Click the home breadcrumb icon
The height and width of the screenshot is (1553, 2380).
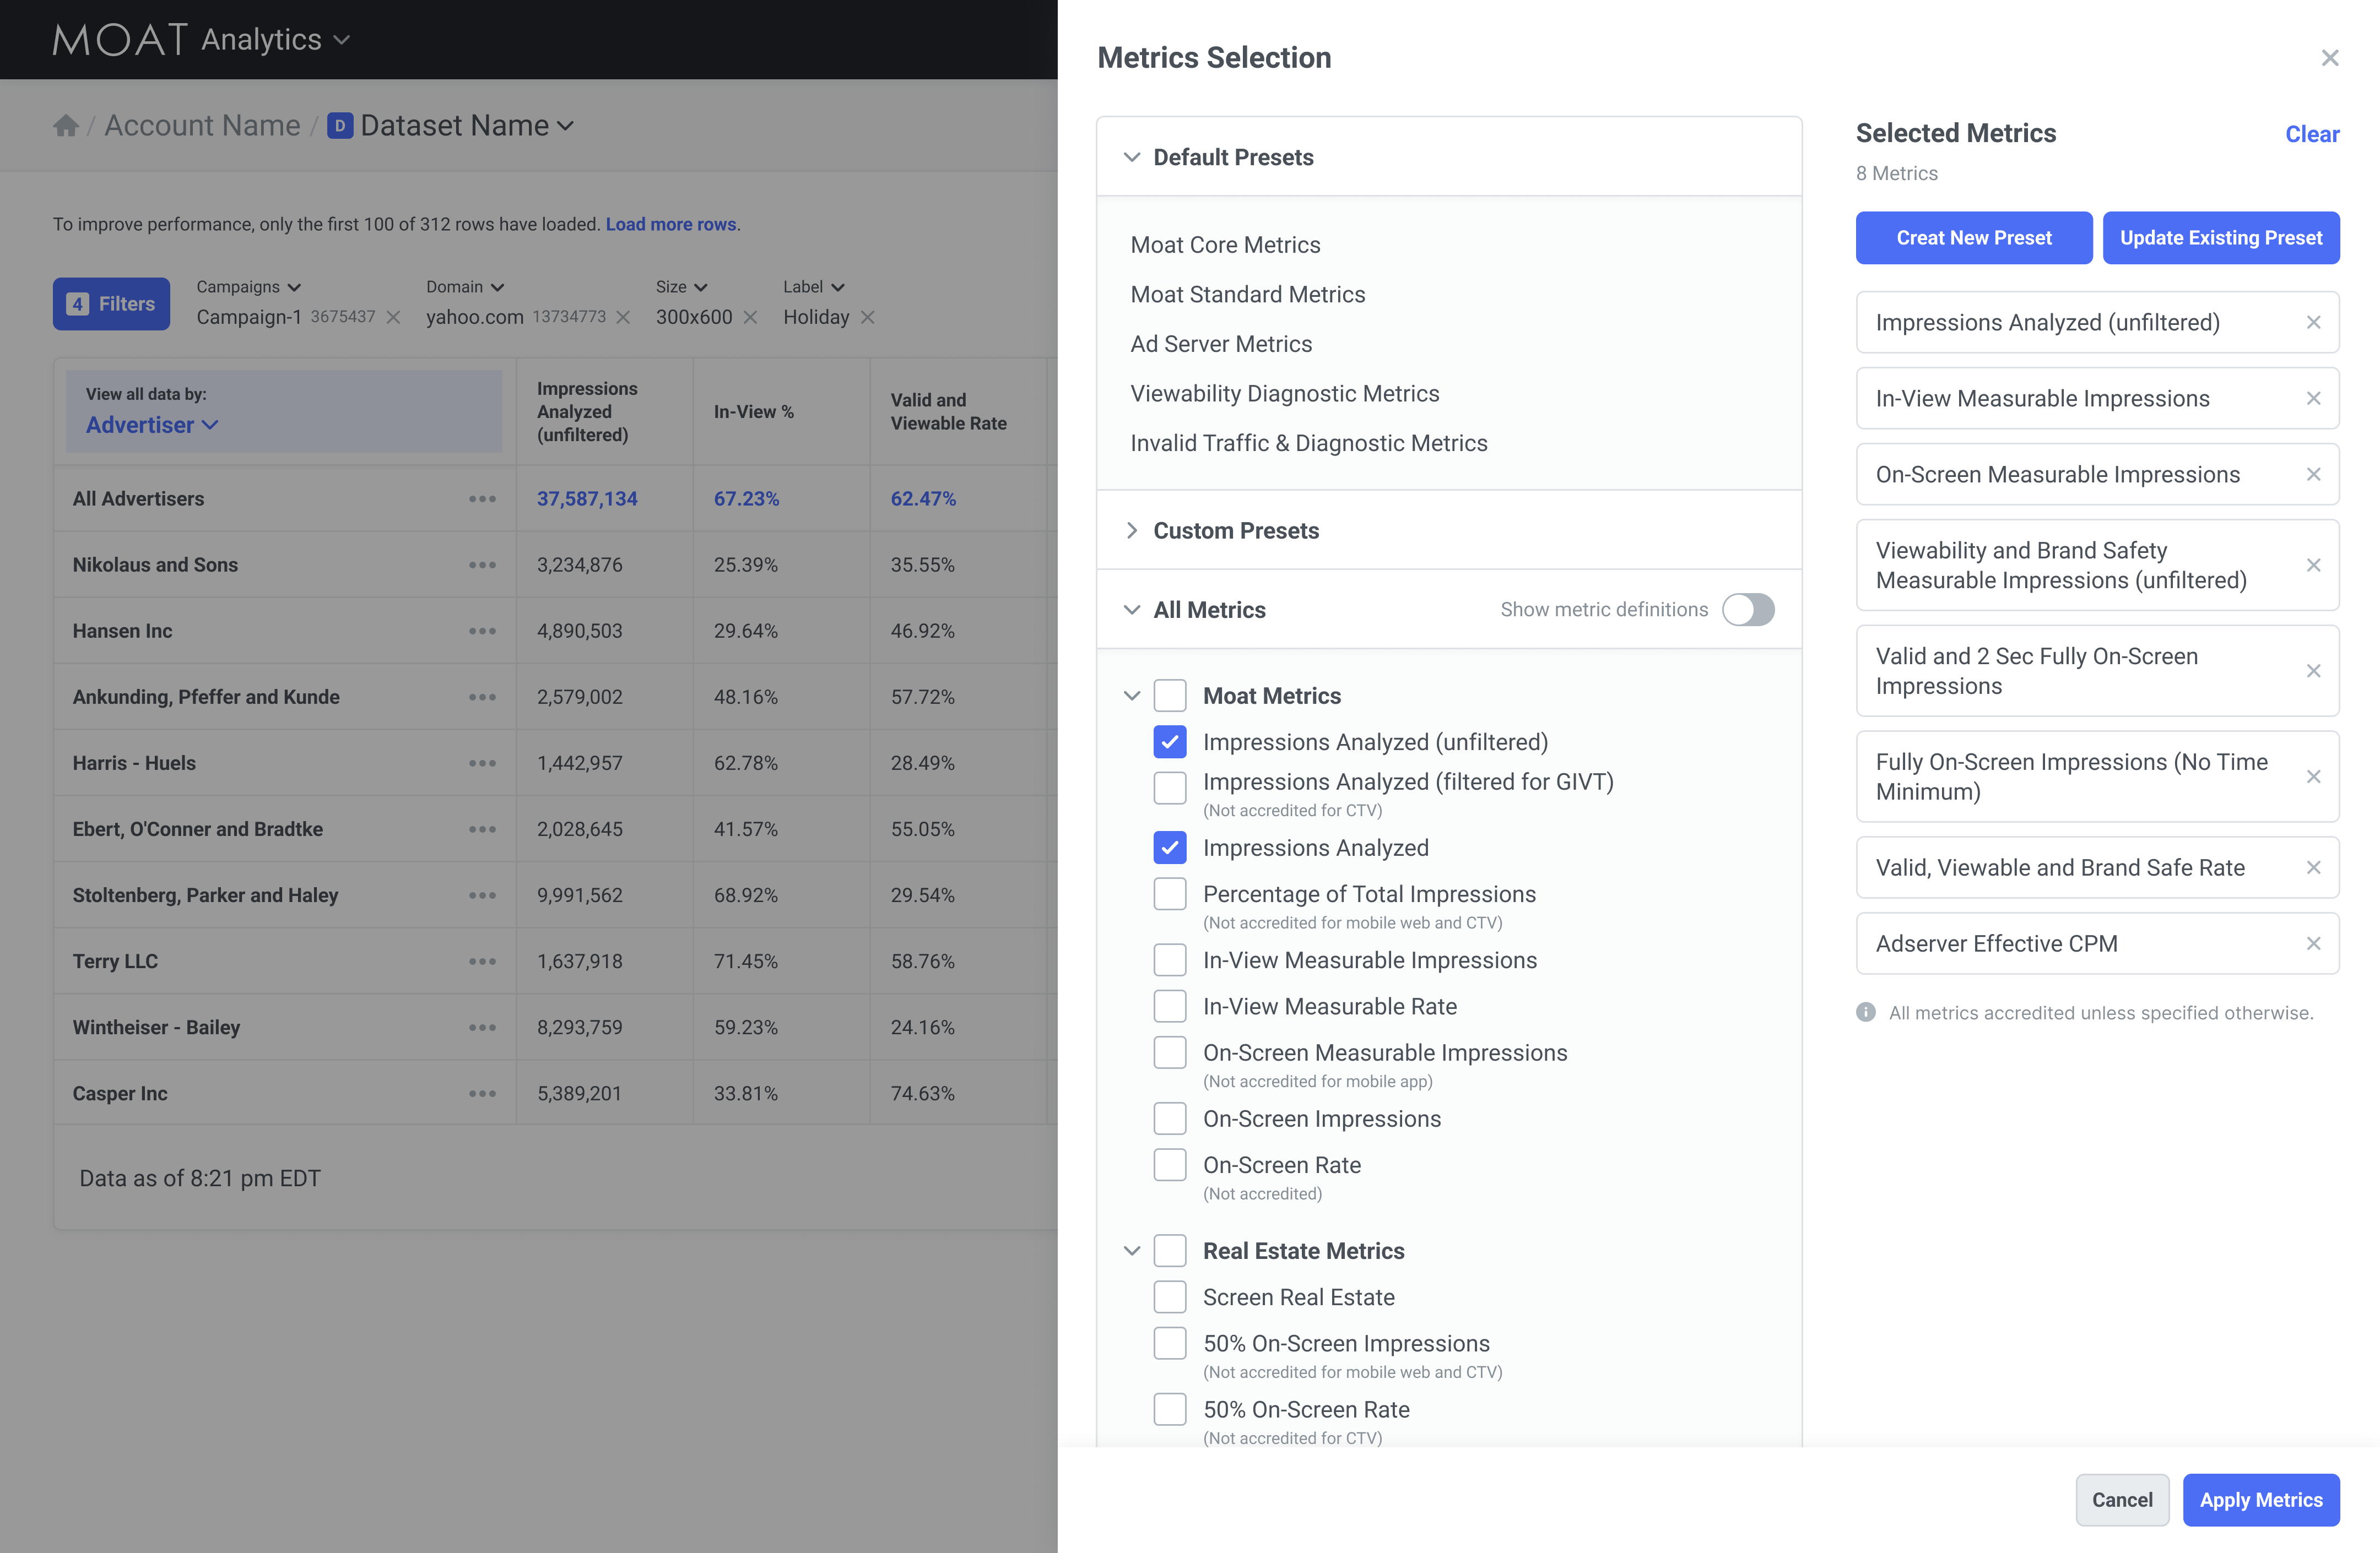pyautogui.click(x=66, y=126)
